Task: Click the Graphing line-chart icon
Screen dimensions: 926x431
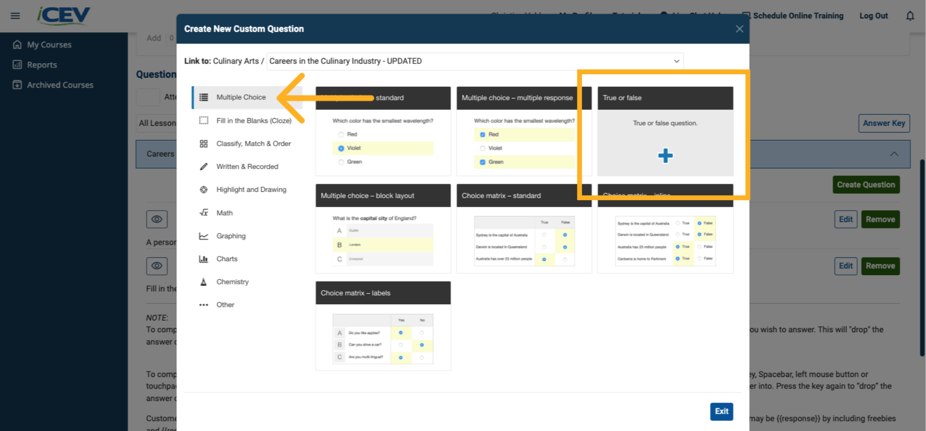Action: [x=204, y=236]
